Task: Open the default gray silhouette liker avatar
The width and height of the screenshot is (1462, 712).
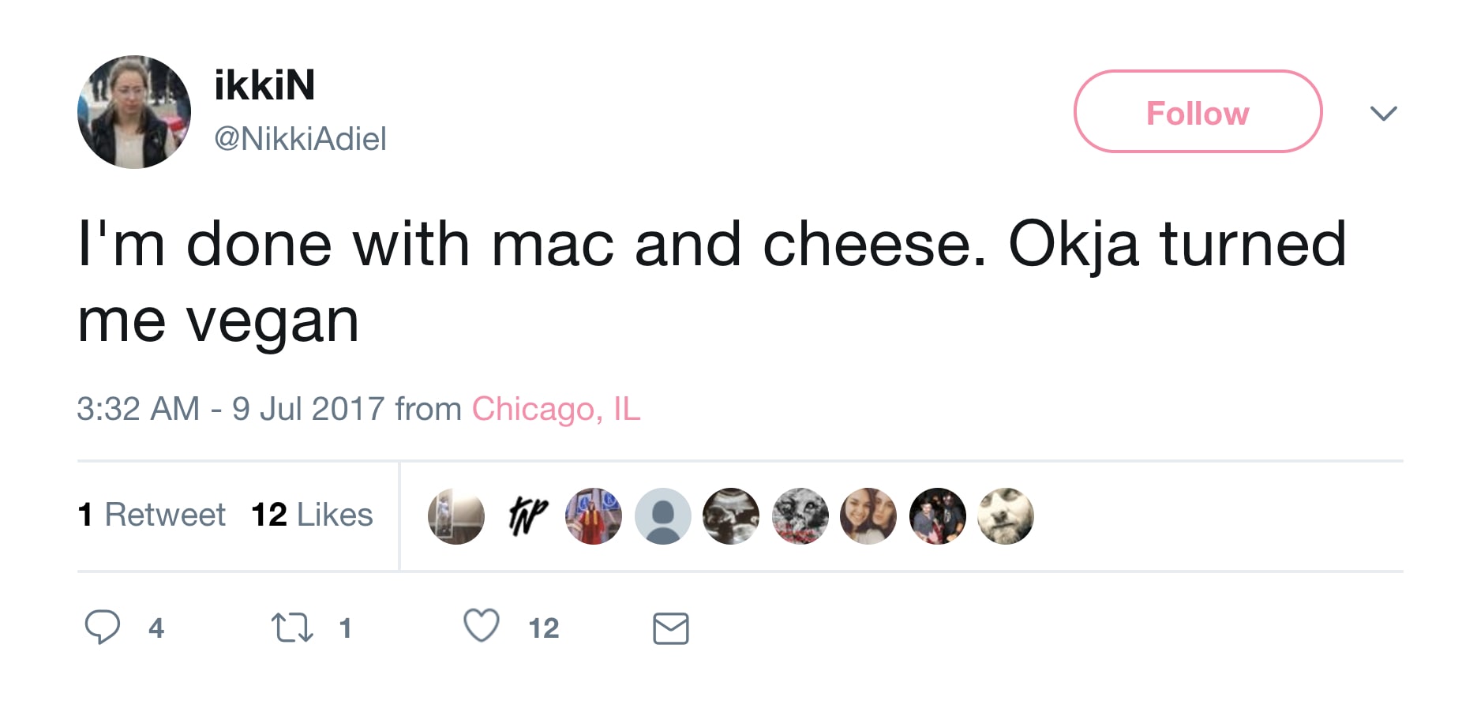Action: click(663, 516)
